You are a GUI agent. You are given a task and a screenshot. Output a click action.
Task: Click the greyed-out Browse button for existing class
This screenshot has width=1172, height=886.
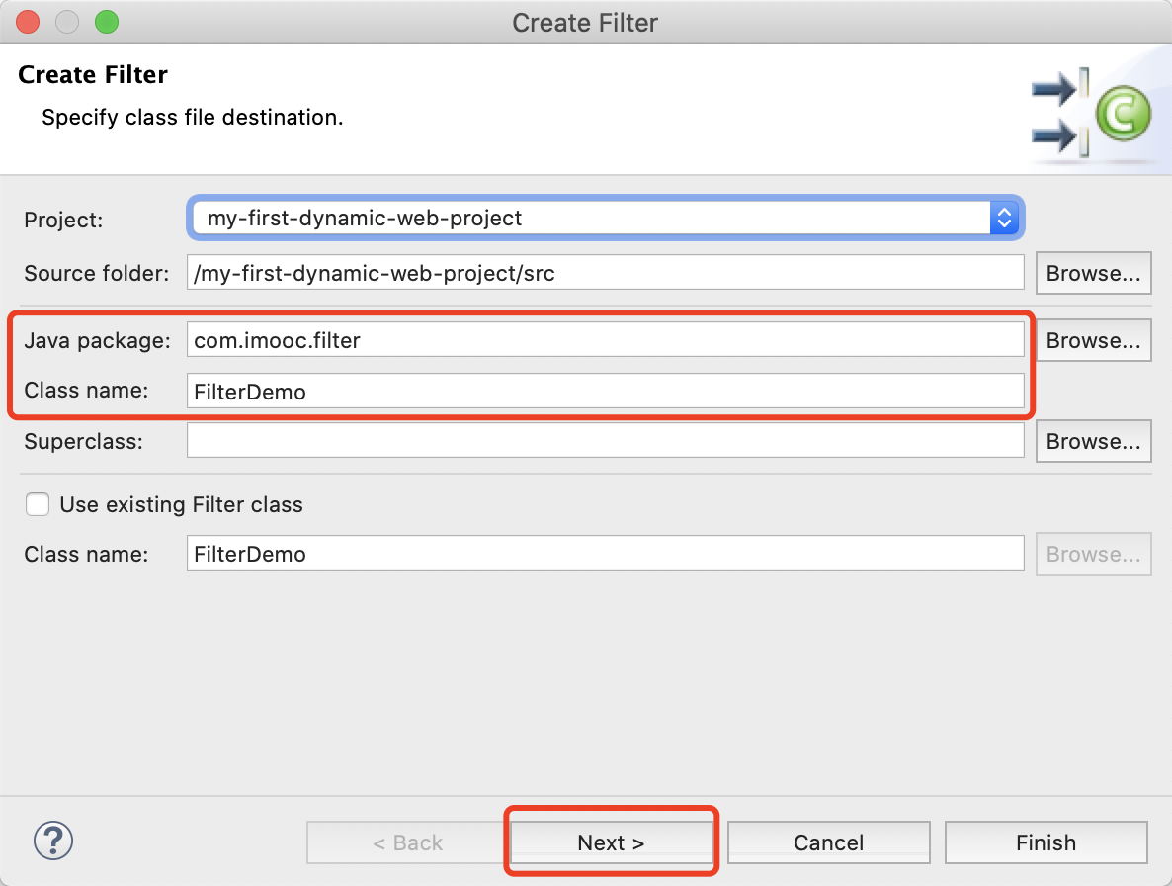(x=1093, y=554)
